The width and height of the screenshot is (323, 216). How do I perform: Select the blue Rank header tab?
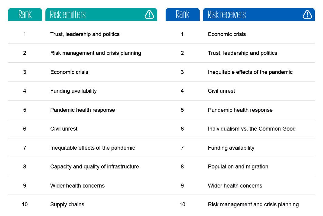click(183, 15)
